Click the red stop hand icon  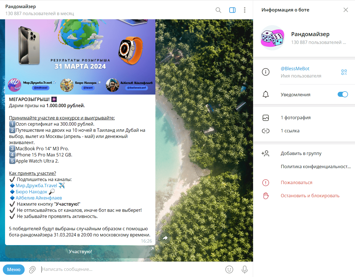(266, 196)
